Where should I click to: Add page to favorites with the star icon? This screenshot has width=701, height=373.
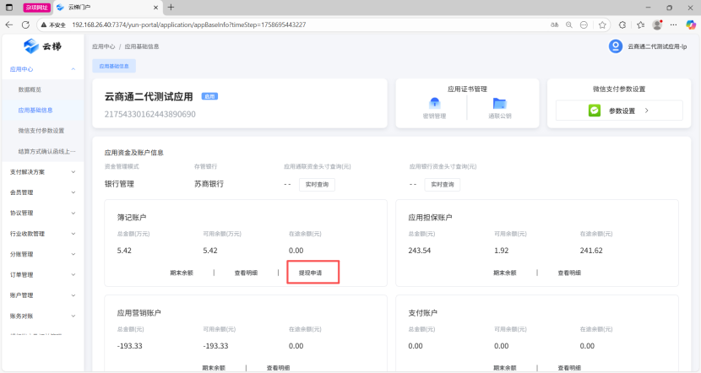pyautogui.click(x=603, y=24)
